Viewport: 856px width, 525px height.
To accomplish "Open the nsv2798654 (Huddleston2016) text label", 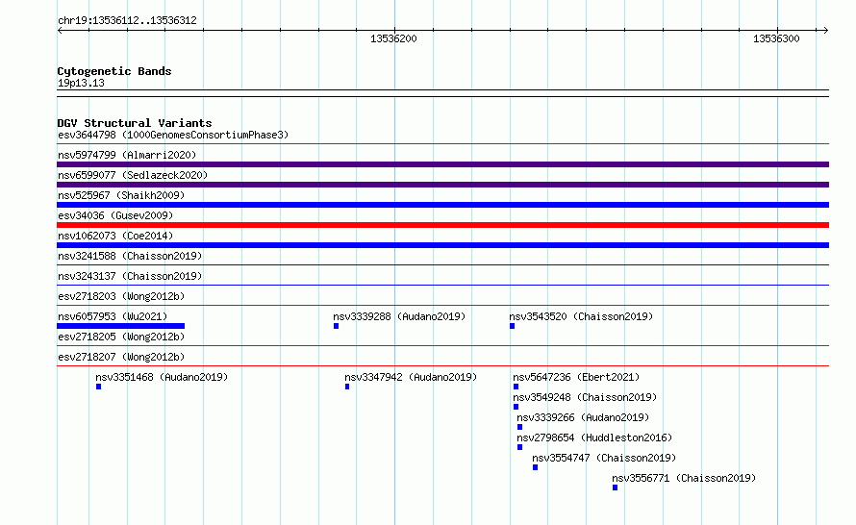I will click(594, 437).
